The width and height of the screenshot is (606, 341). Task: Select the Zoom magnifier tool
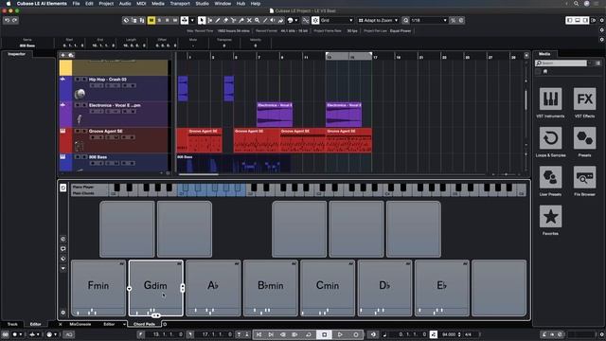257,20
